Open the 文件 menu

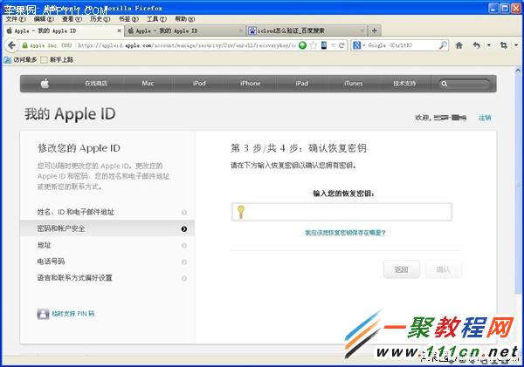(16, 19)
